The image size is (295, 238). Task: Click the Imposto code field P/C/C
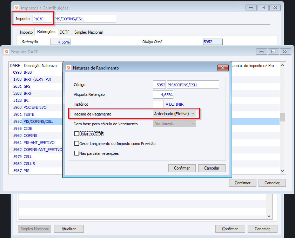tap(42, 19)
